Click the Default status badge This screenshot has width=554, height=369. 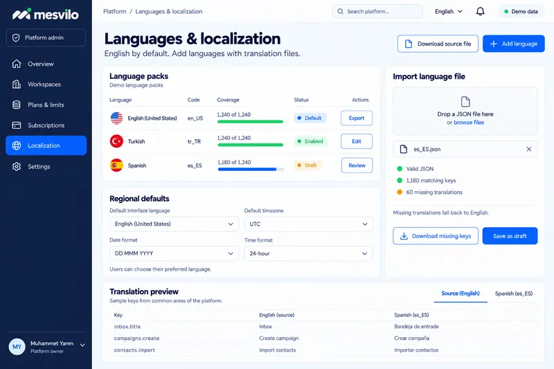pos(310,118)
